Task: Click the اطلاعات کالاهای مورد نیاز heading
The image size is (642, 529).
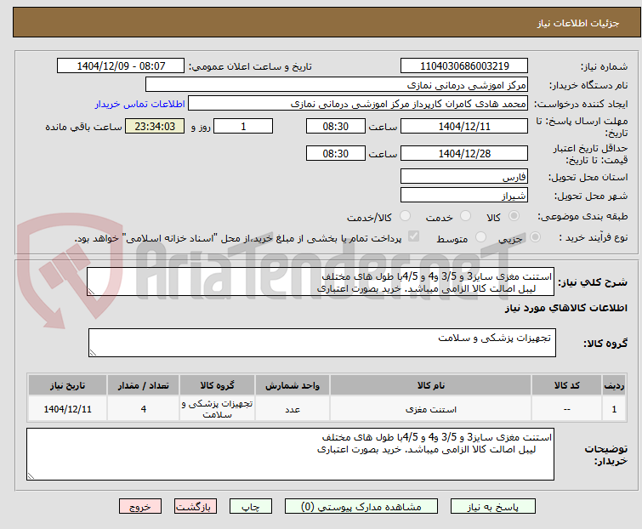Action: [x=565, y=308]
